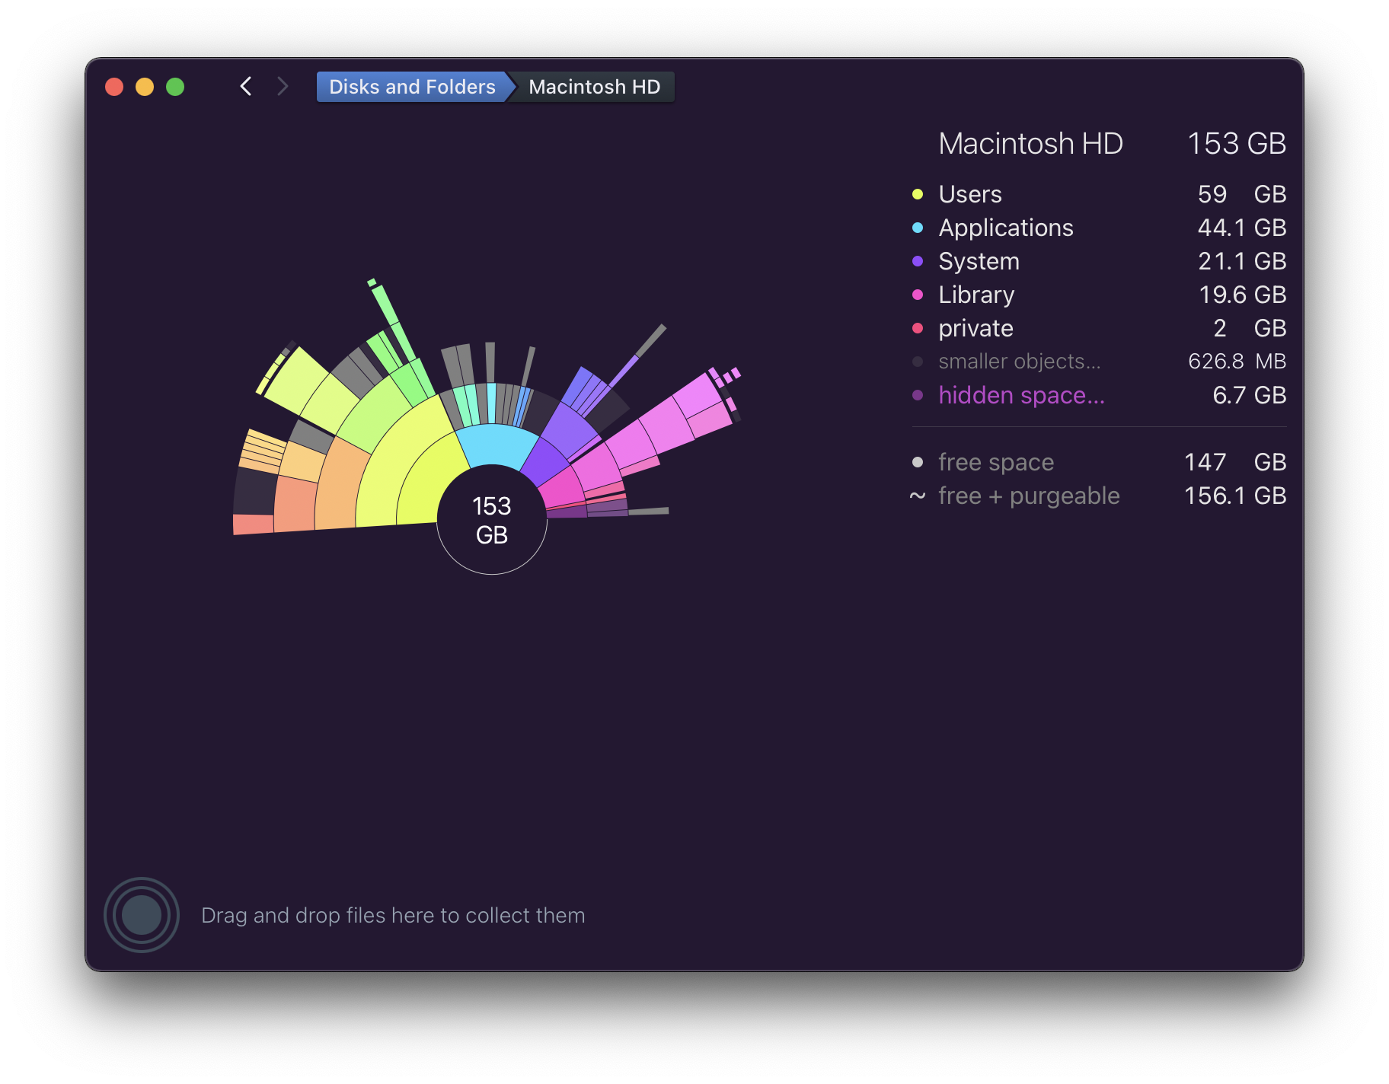This screenshot has height=1084, width=1389.
Task: Select the cyan Applications segment in the chart
Action: [497, 445]
